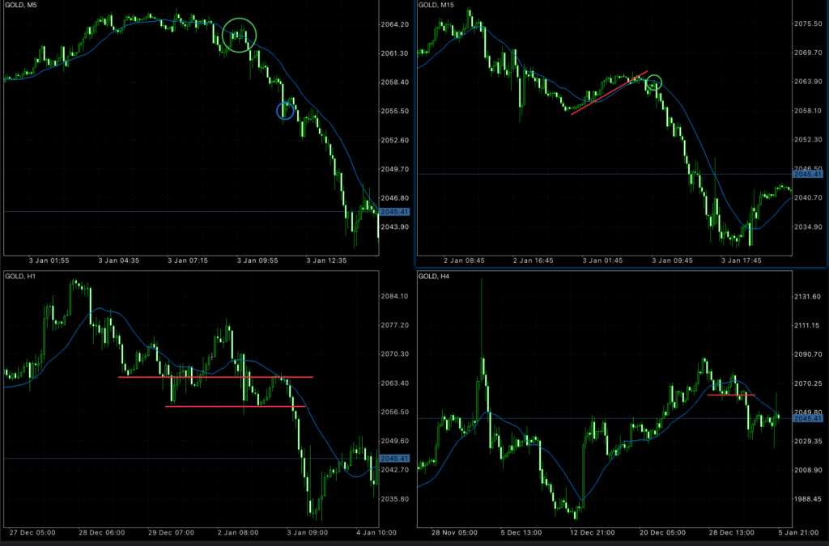Image resolution: width=829 pixels, height=546 pixels.
Task: Click the 3 Jan 09:45 time label
Action: [x=672, y=260]
